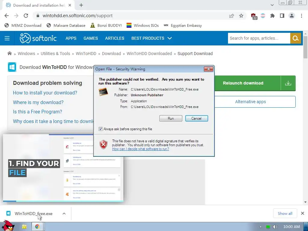The image size is (308, 231).
Task: Click the share page icon in the address bar
Action: pos(232,16)
